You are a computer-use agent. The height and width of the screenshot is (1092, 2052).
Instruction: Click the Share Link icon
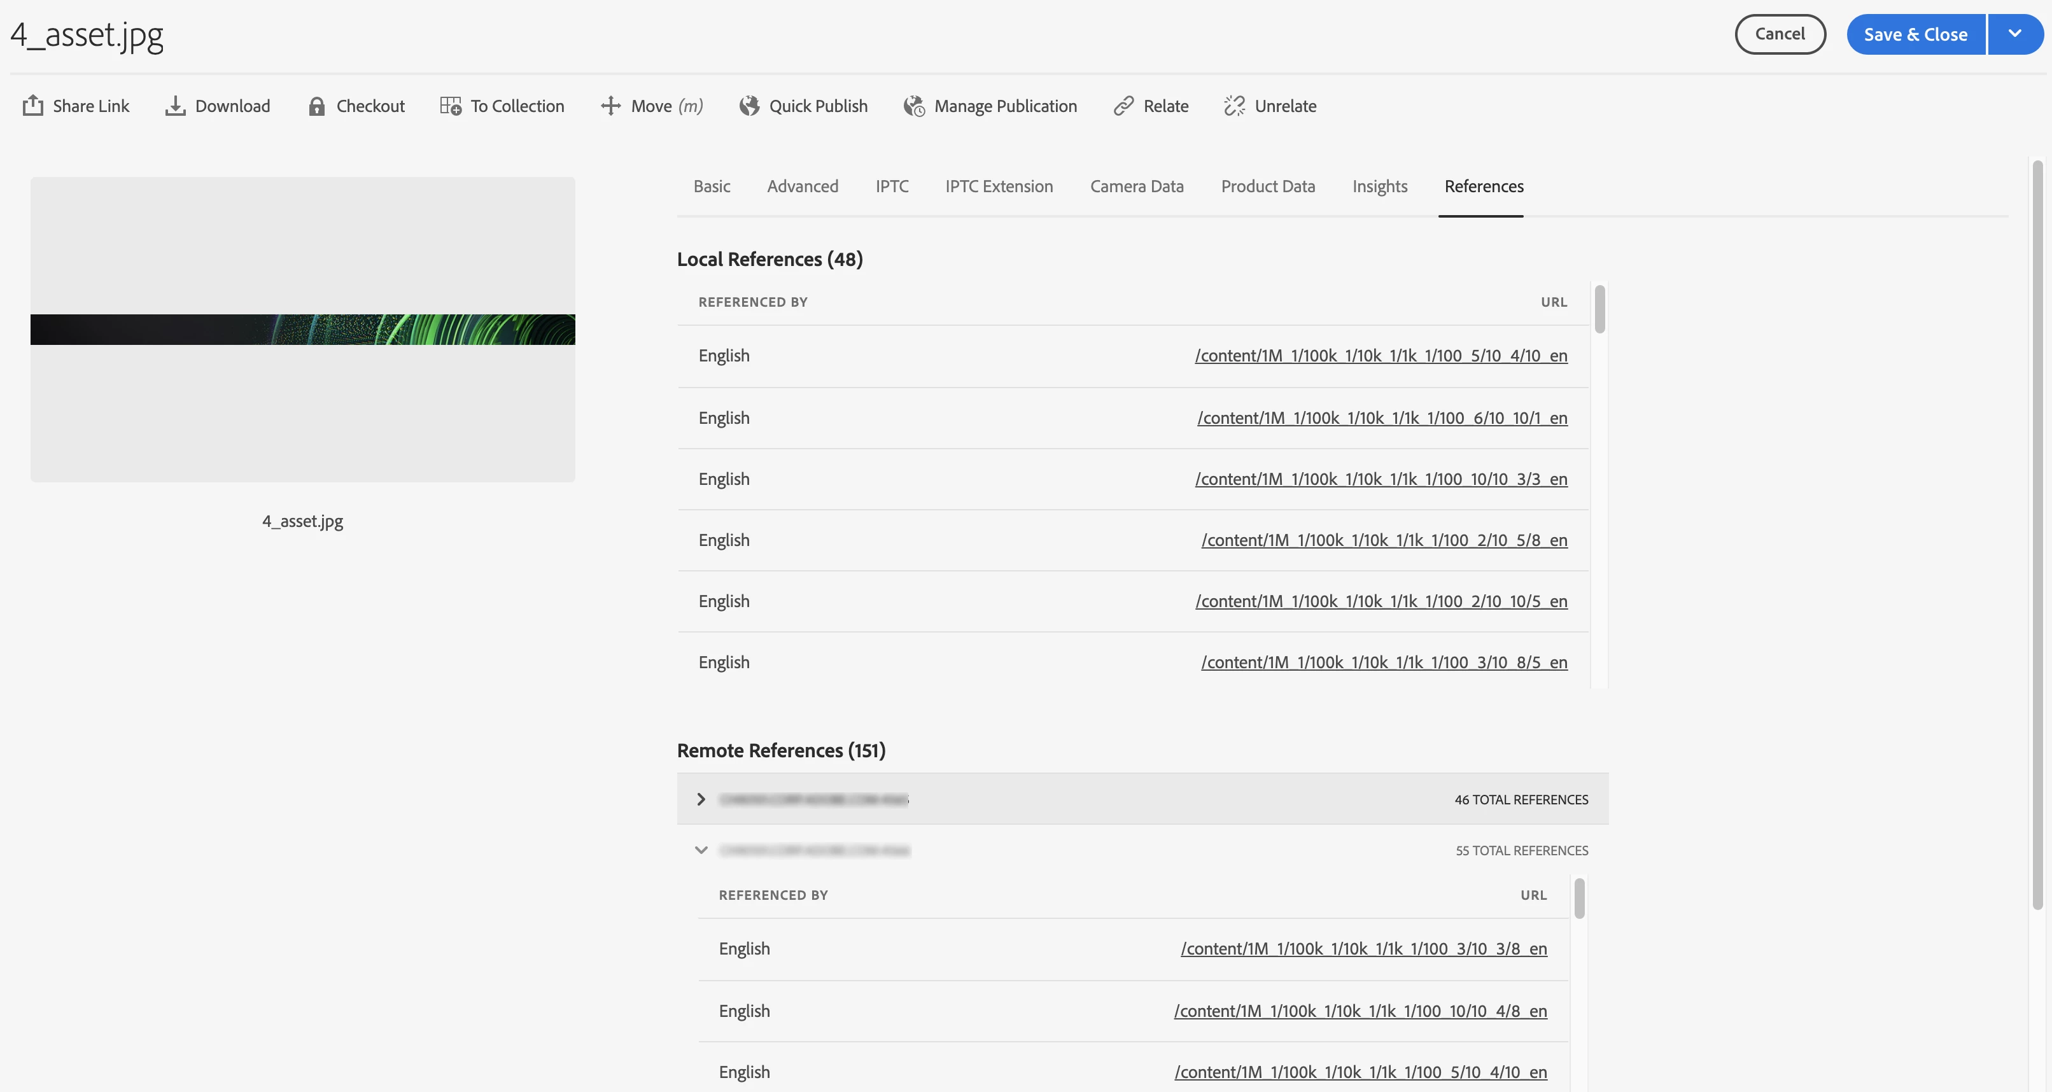(32, 106)
